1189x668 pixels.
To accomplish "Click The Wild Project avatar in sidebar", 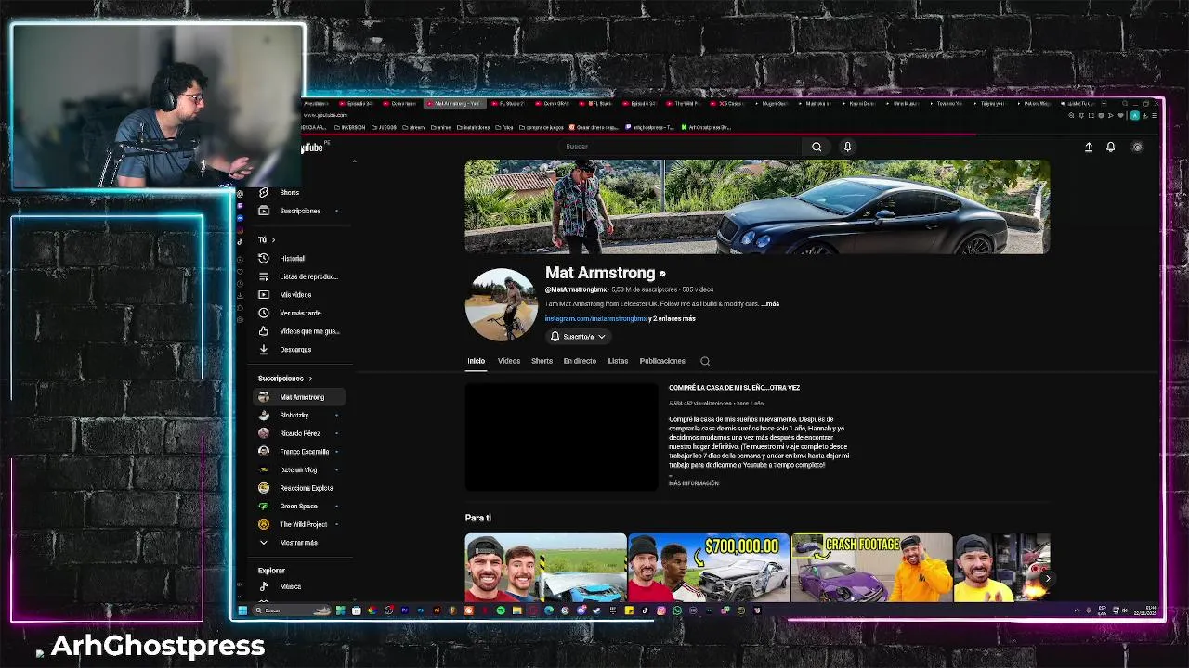I will (264, 524).
